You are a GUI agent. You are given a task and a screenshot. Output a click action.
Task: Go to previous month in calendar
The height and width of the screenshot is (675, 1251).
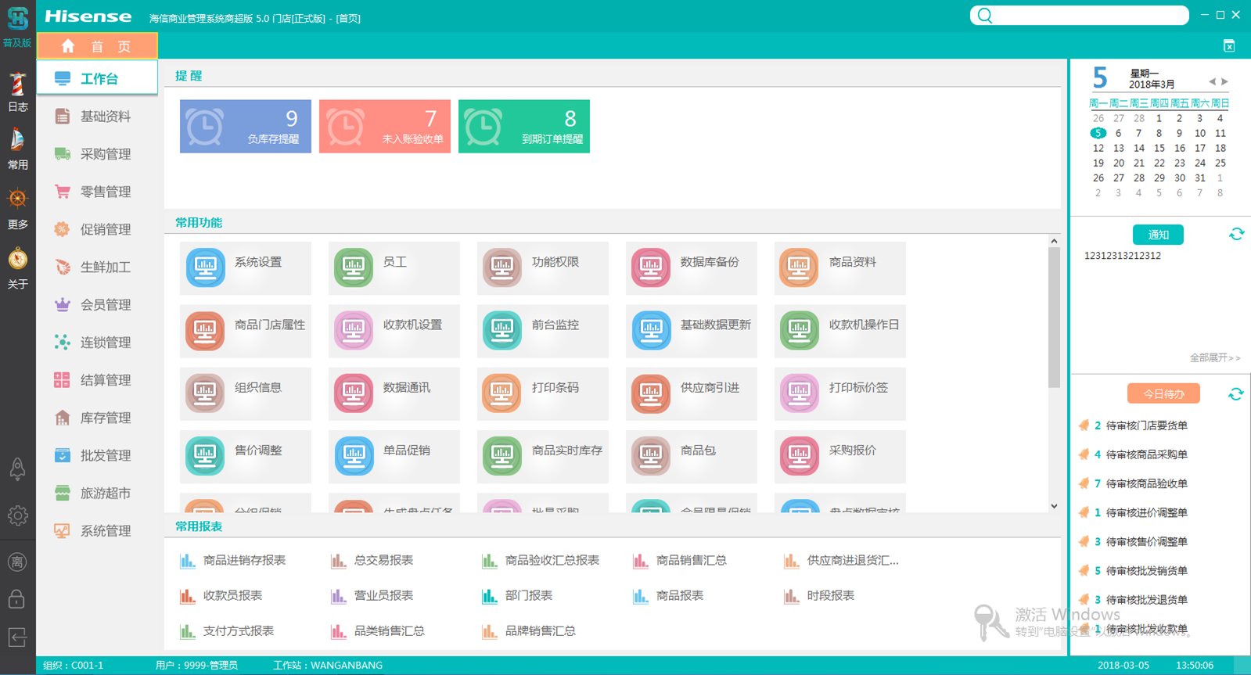click(x=1212, y=81)
